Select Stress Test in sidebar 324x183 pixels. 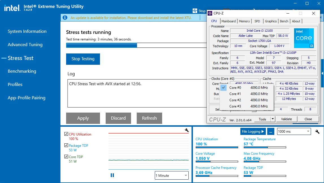20,58
